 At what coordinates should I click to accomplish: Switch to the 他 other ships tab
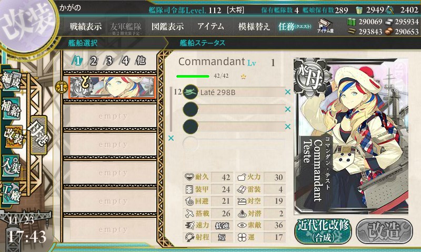coord(141,61)
